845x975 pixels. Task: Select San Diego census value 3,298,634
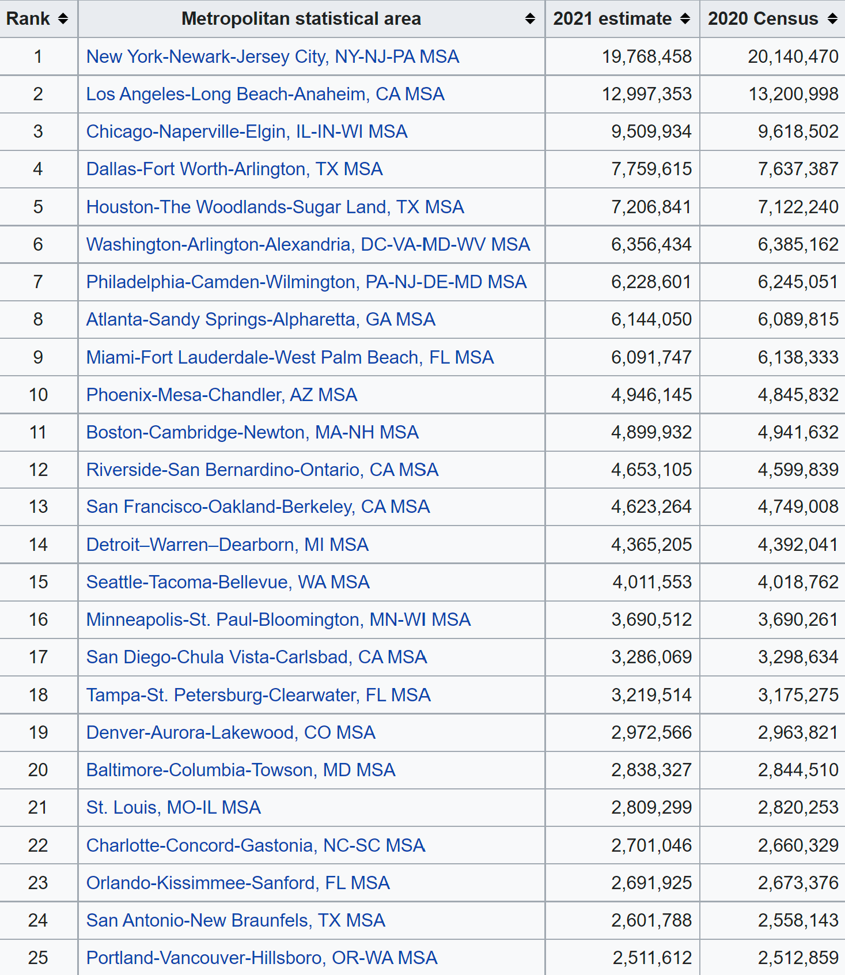coord(798,657)
